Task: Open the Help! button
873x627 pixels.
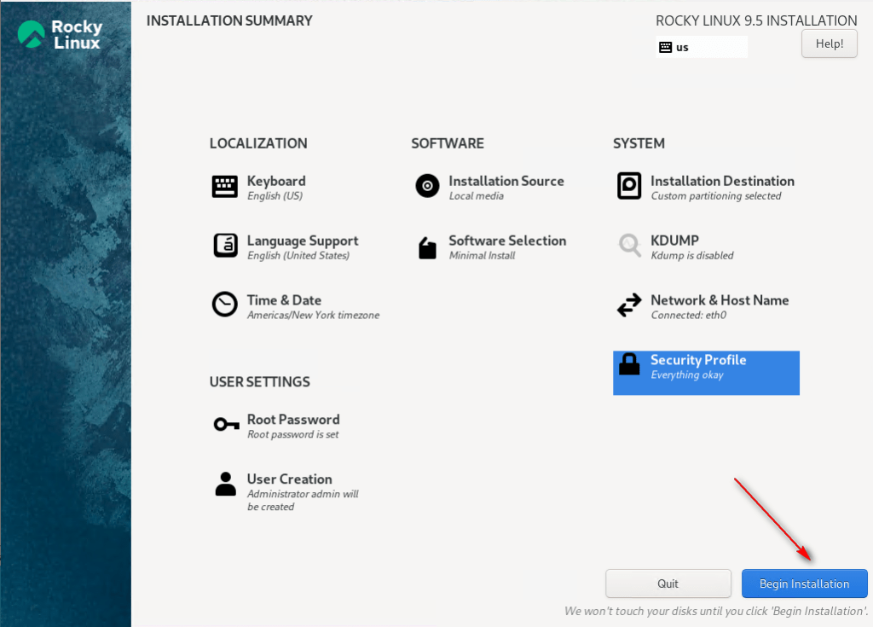Action: point(829,44)
